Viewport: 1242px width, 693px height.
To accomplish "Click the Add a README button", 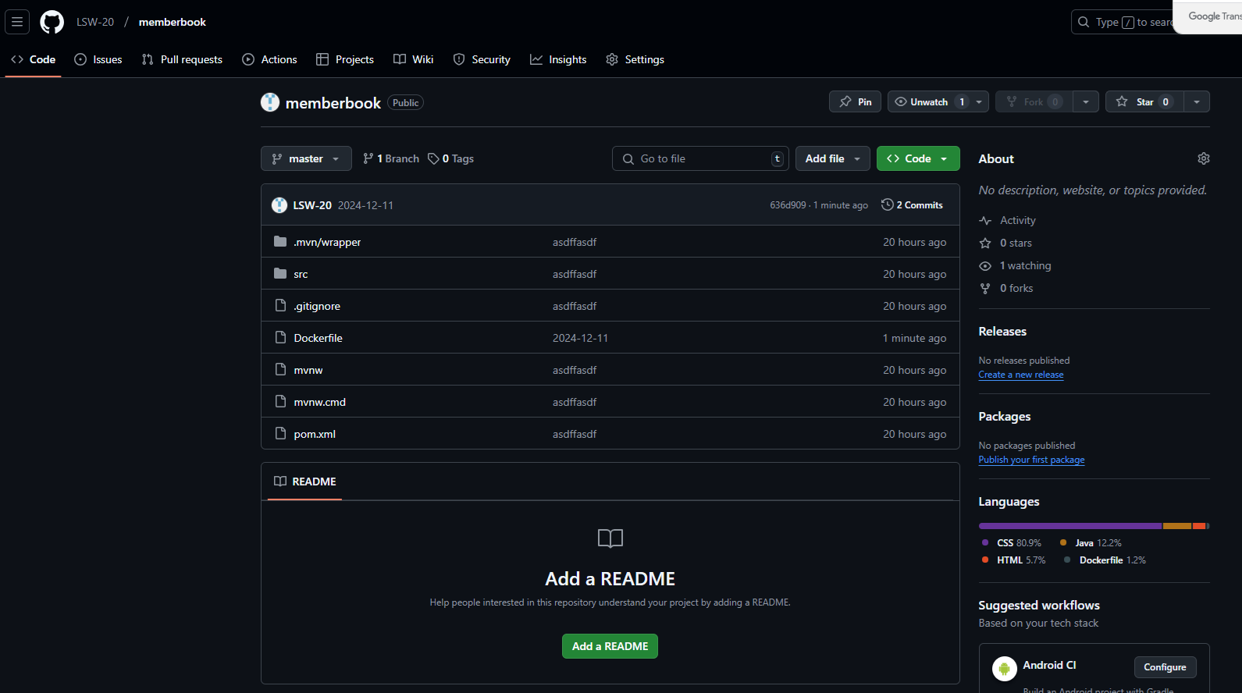I will pyautogui.click(x=610, y=646).
